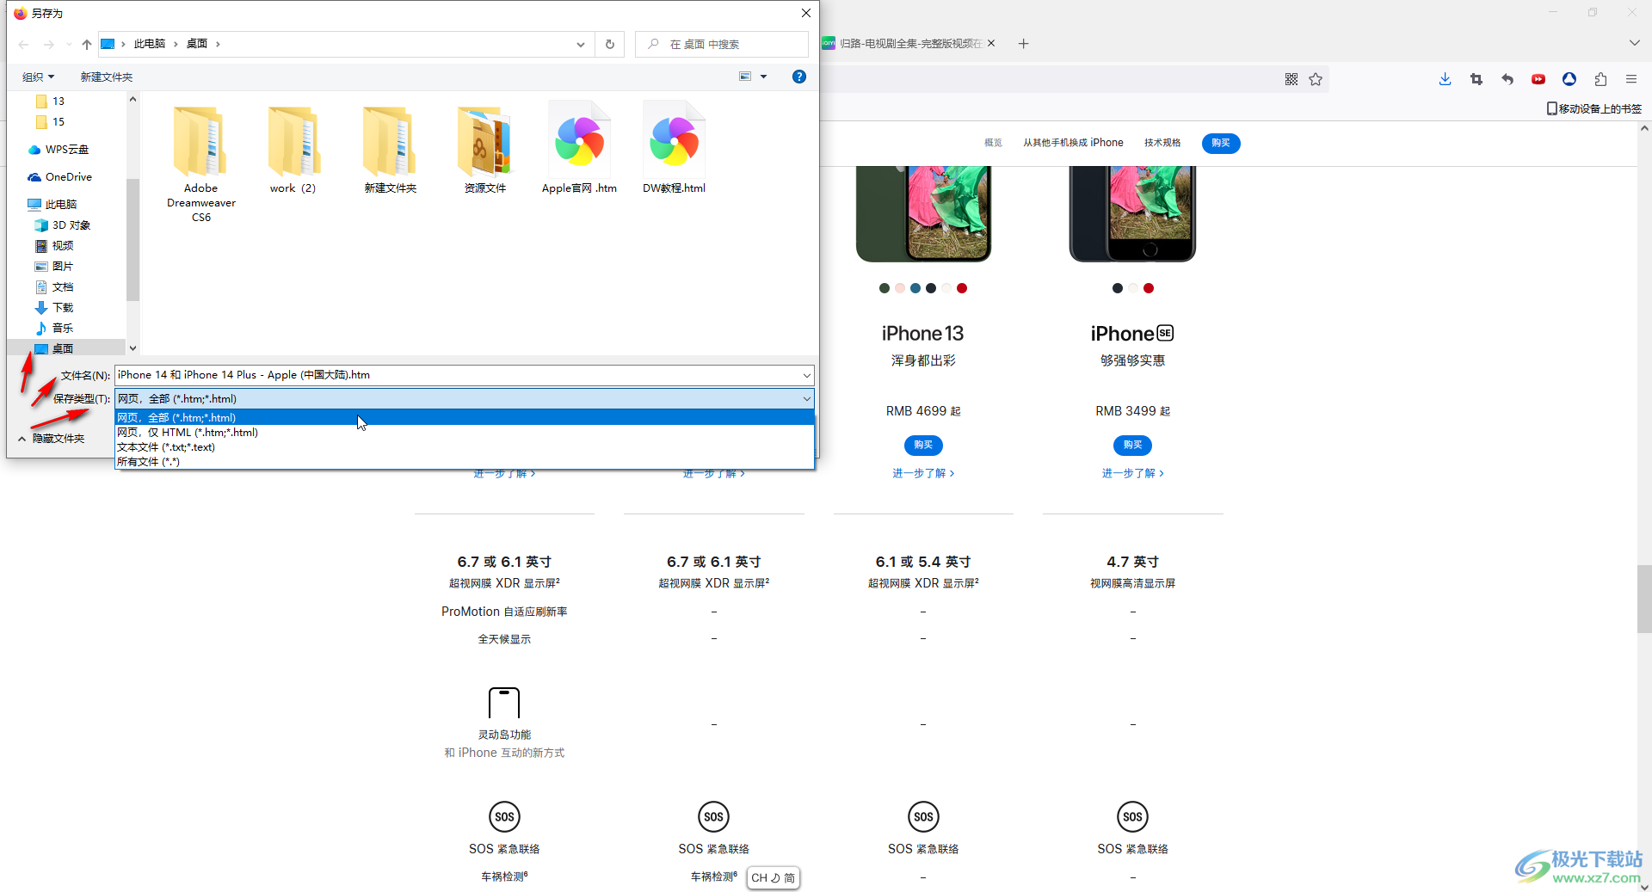Expand the address path history dropdown
Image resolution: width=1652 pixels, height=892 pixels.
pos(581,44)
